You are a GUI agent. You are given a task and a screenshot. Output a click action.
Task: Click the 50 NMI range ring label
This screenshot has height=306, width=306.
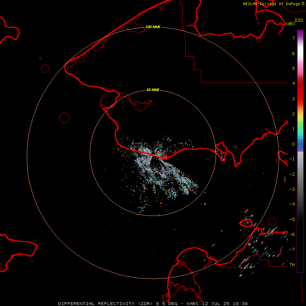(x=153, y=90)
